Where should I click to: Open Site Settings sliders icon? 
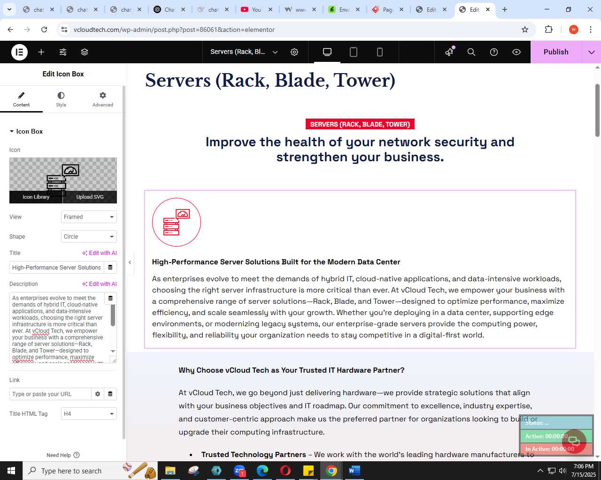click(x=63, y=52)
